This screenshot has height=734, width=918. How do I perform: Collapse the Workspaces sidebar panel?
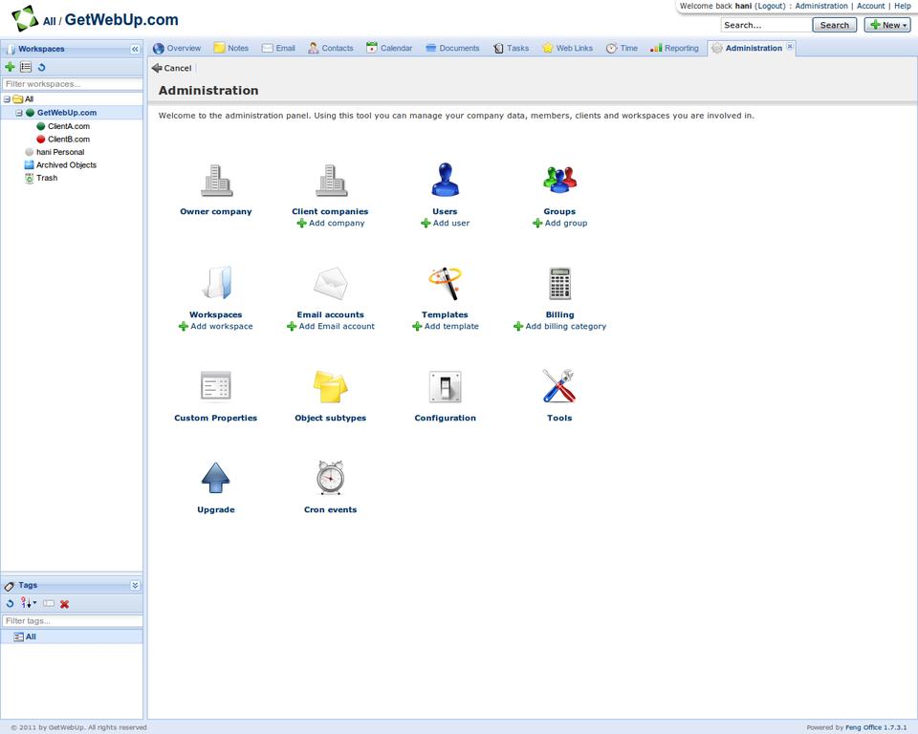135,49
